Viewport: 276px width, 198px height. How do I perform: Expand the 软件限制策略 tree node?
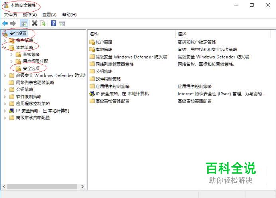(x=5, y=97)
